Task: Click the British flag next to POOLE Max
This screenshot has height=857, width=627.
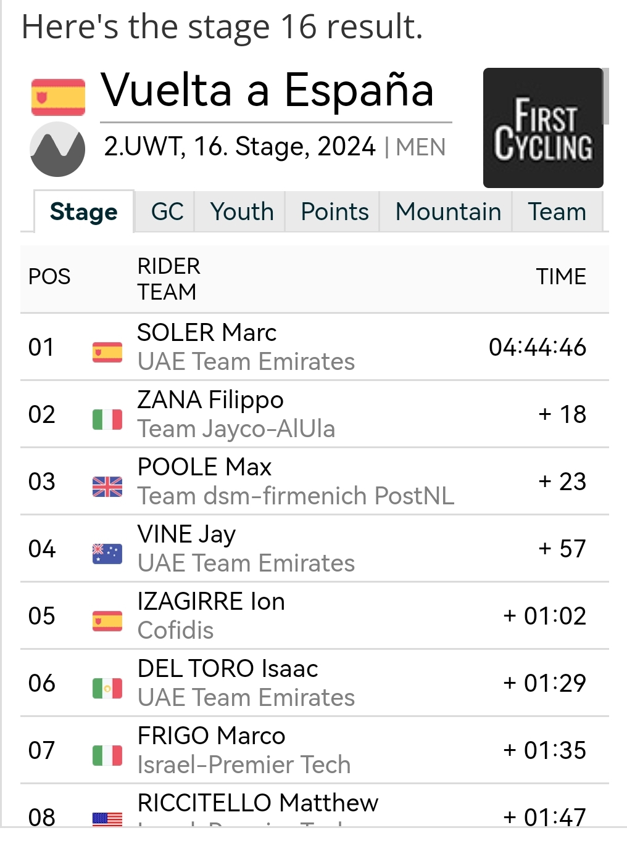Action: (107, 486)
